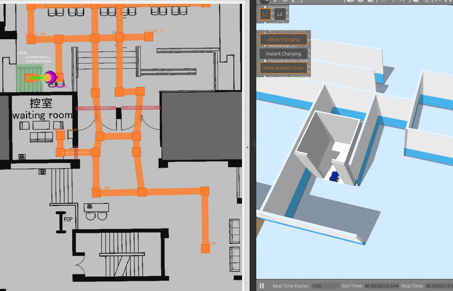453x291 pixels.
Task: Select the charger_3 waypoint square
Action: (149, 37)
